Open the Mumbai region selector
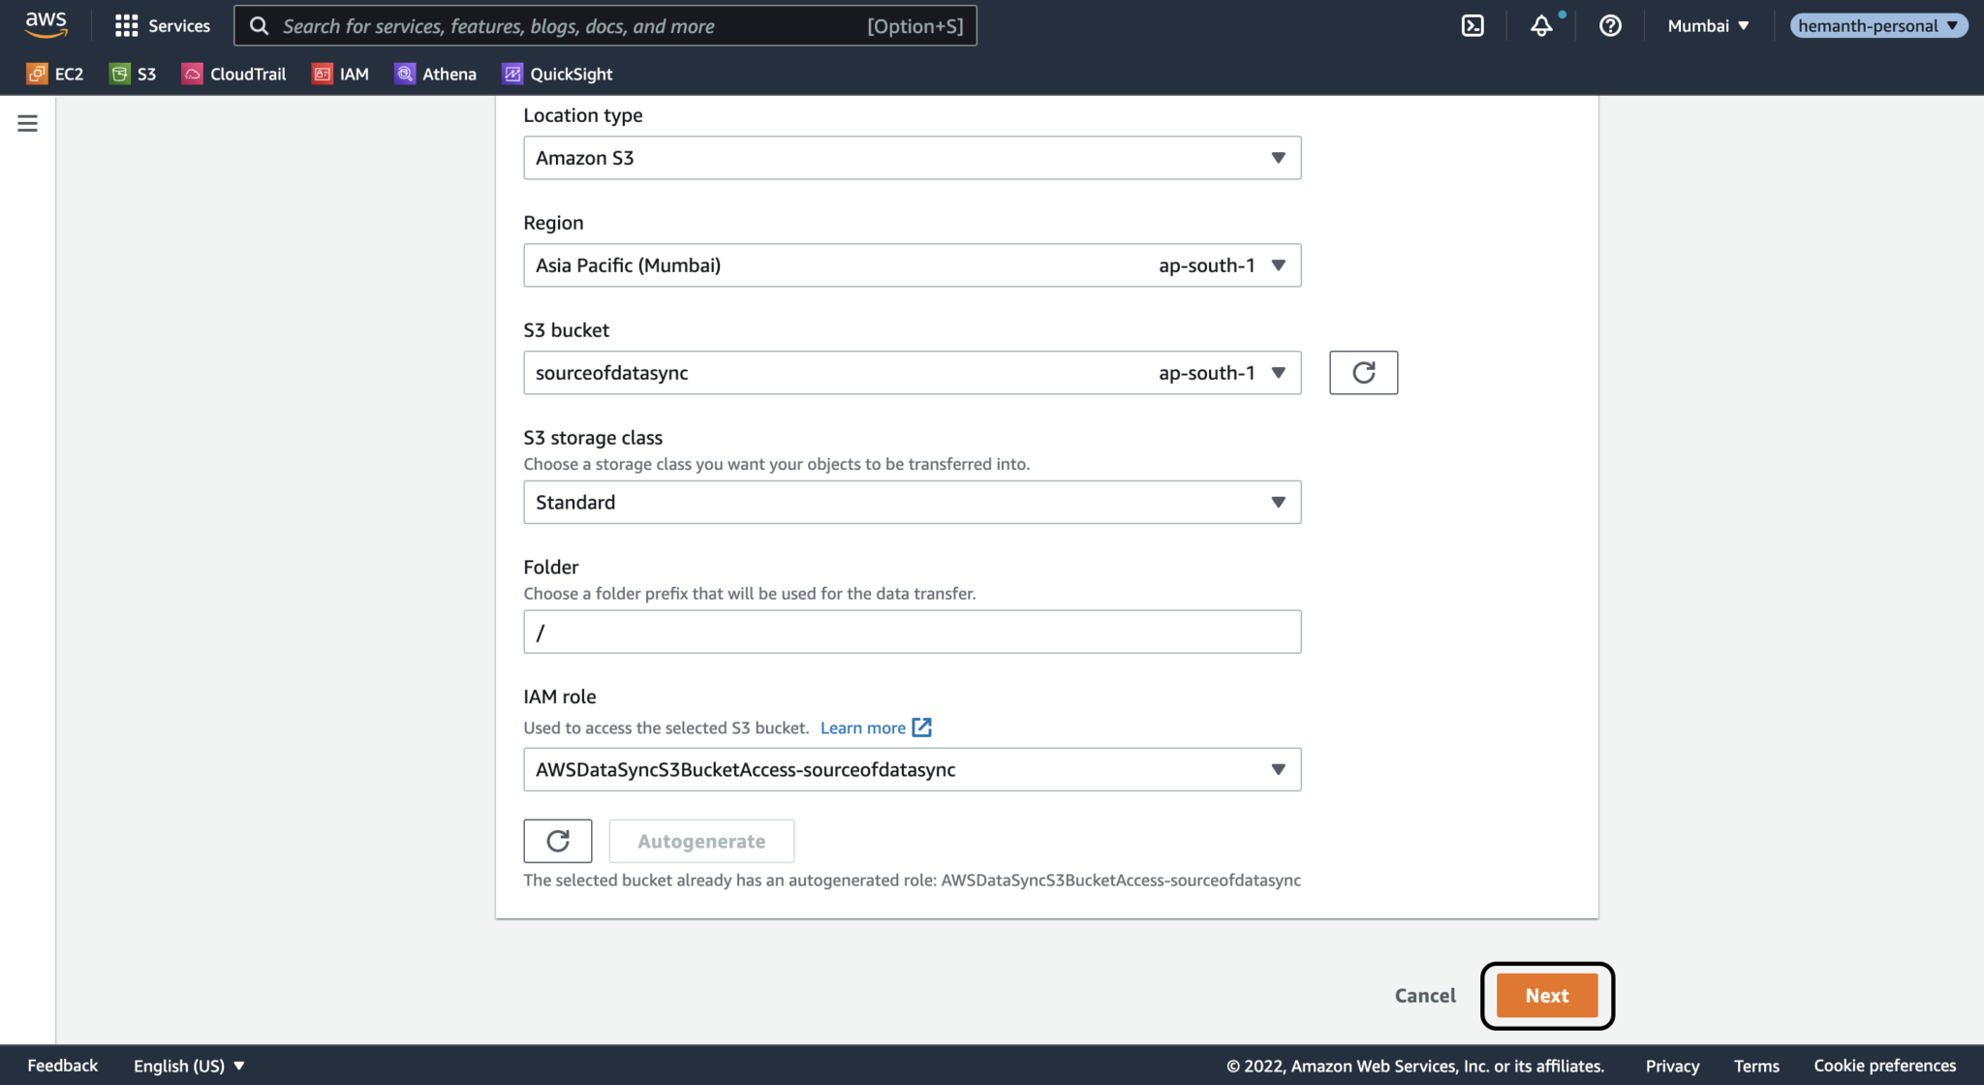Image resolution: width=1984 pixels, height=1085 pixels. pyautogui.click(x=1707, y=25)
